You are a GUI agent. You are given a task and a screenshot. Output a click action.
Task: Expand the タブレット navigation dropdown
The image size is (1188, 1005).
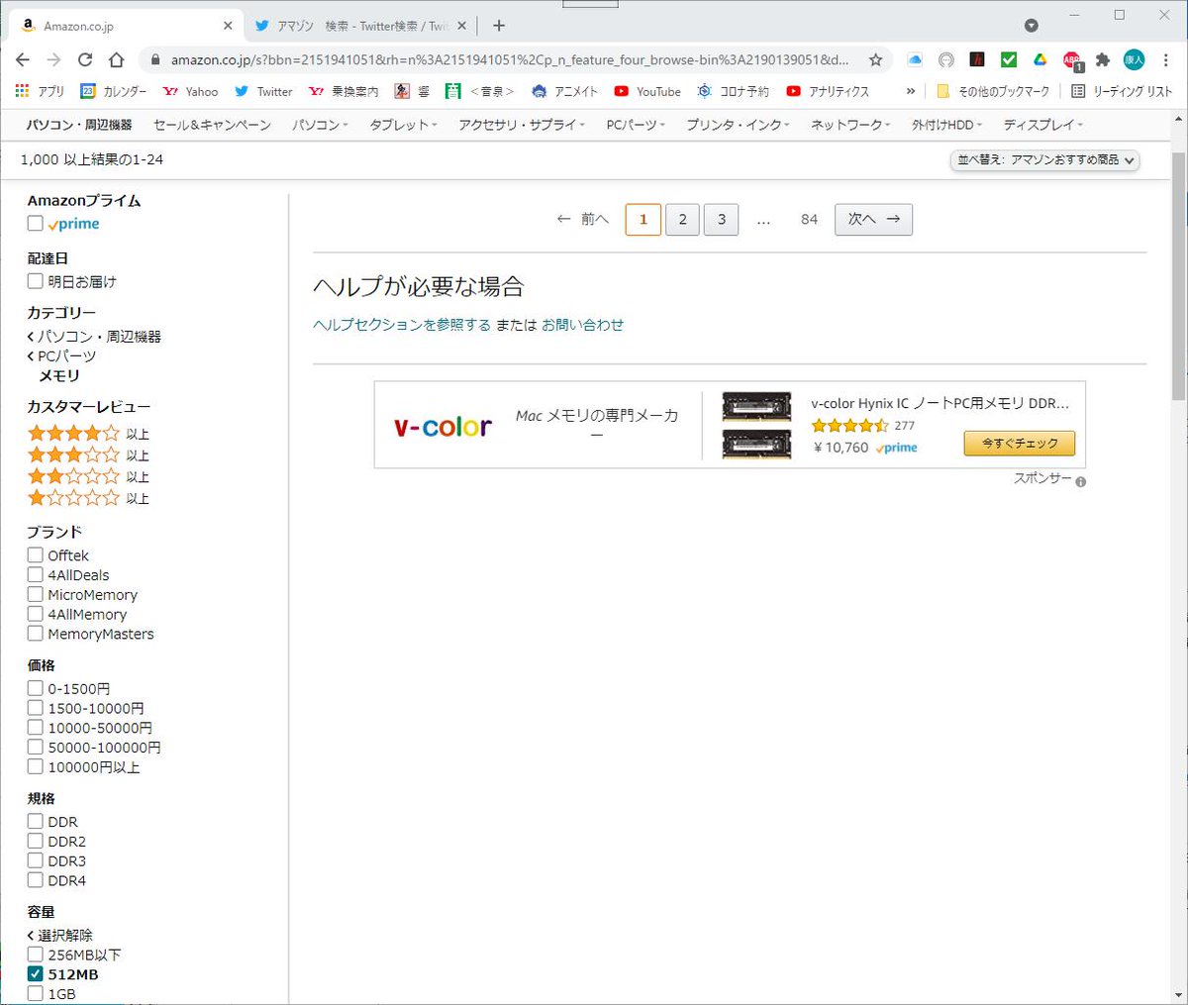click(x=403, y=125)
